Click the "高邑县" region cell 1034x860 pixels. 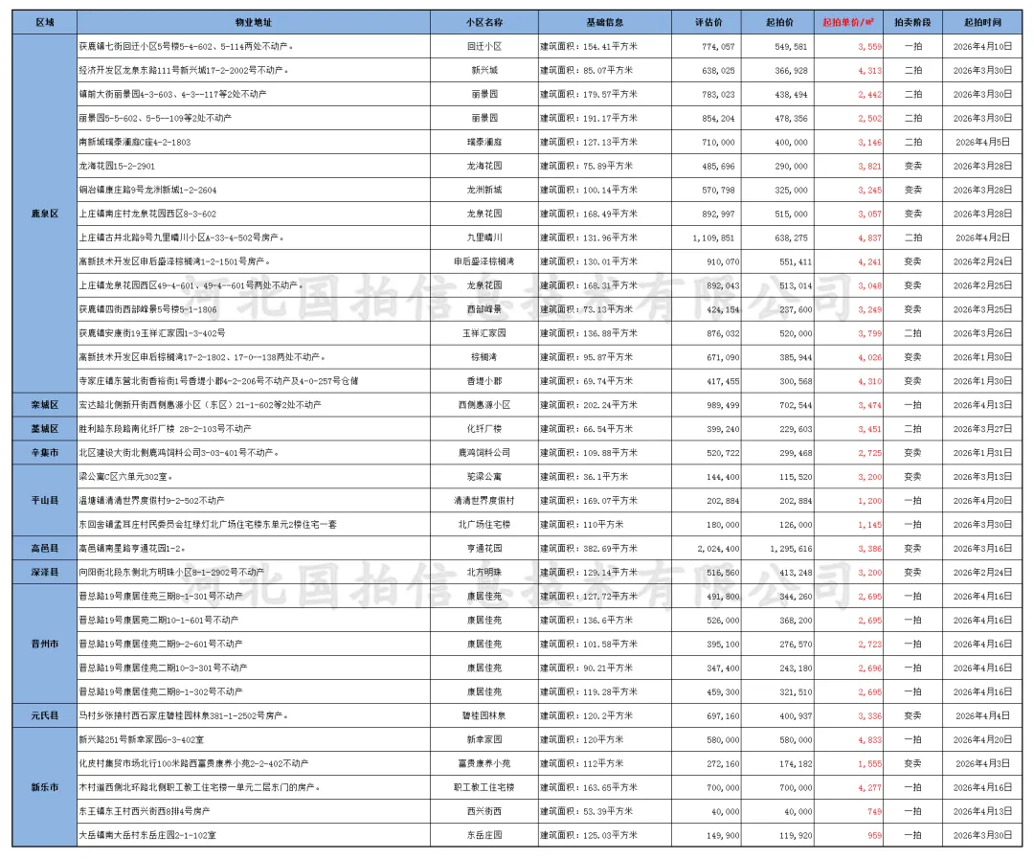(45, 548)
